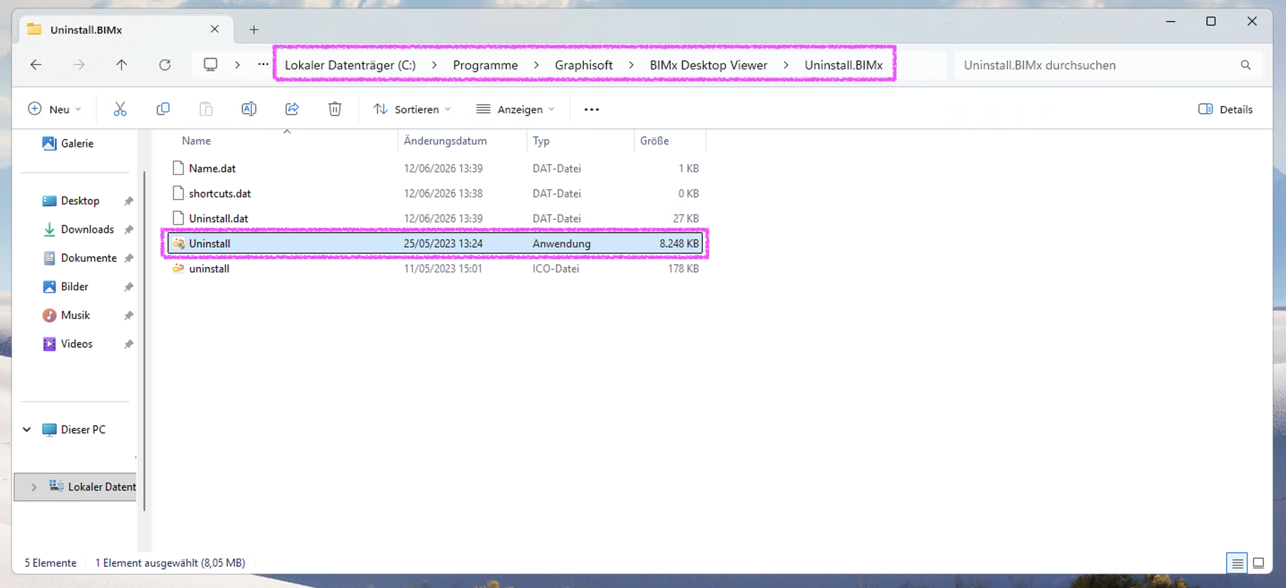Show hidden breadcrumb path via ellipsis

[263, 65]
